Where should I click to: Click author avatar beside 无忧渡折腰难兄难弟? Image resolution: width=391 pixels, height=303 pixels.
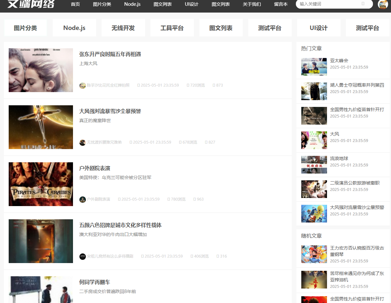83,142
